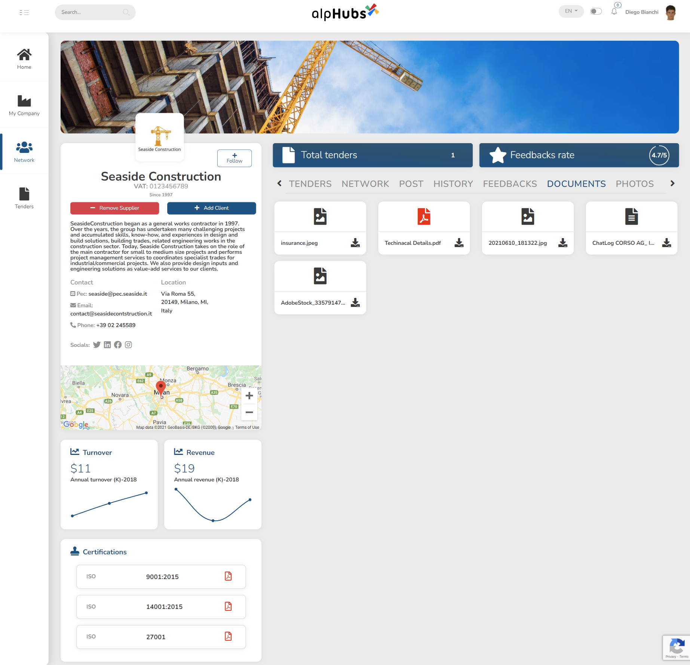The height and width of the screenshot is (665, 690).
Task: Open the Techinacal Details PDF file icon
Action: 424,216
